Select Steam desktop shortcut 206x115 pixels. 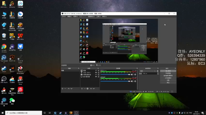[x=4, y=69]
